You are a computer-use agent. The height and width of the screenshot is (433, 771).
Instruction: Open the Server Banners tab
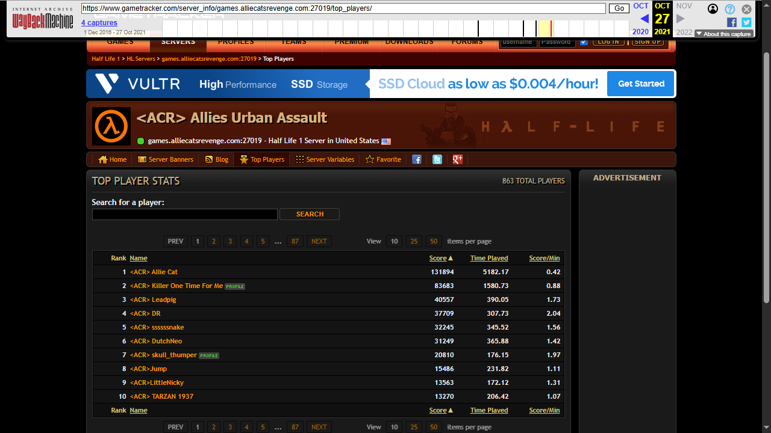[x=166, y=159]
